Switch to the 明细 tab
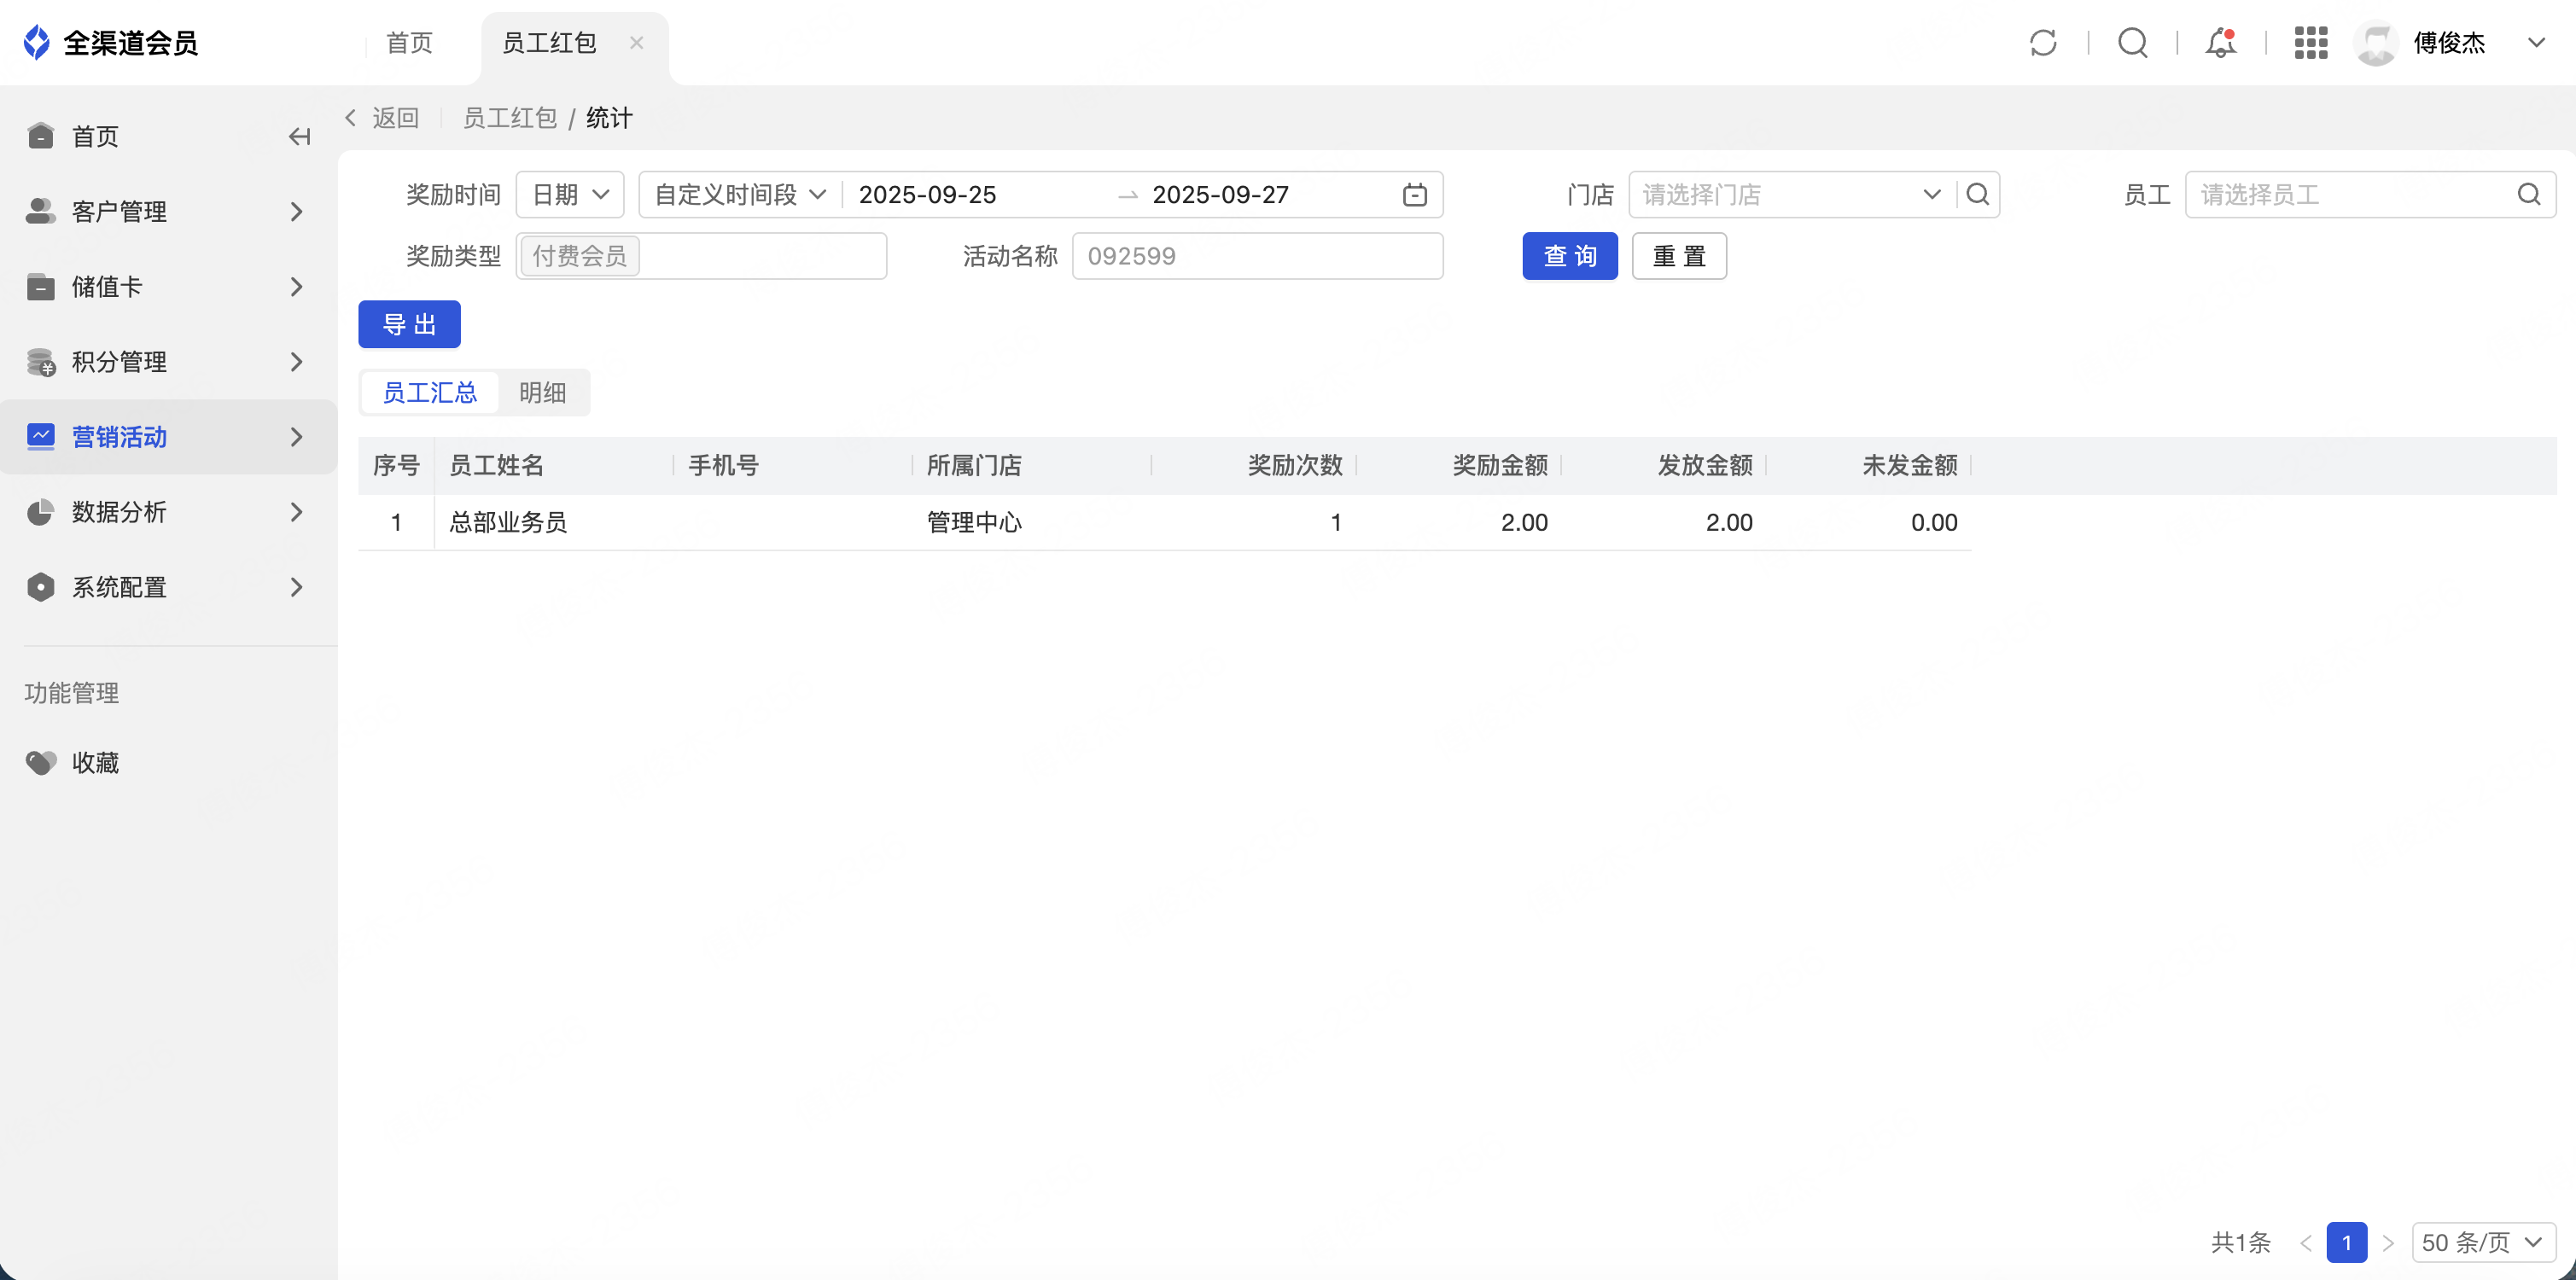This screenshot has width=2576, height=1280. pyautogui.click(x=542, y=393)
